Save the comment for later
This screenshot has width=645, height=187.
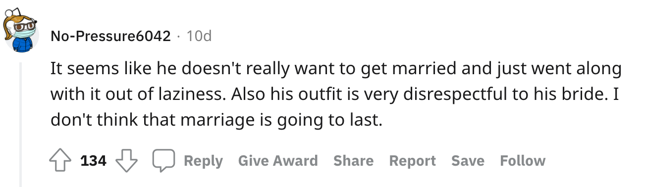(468, 161)
